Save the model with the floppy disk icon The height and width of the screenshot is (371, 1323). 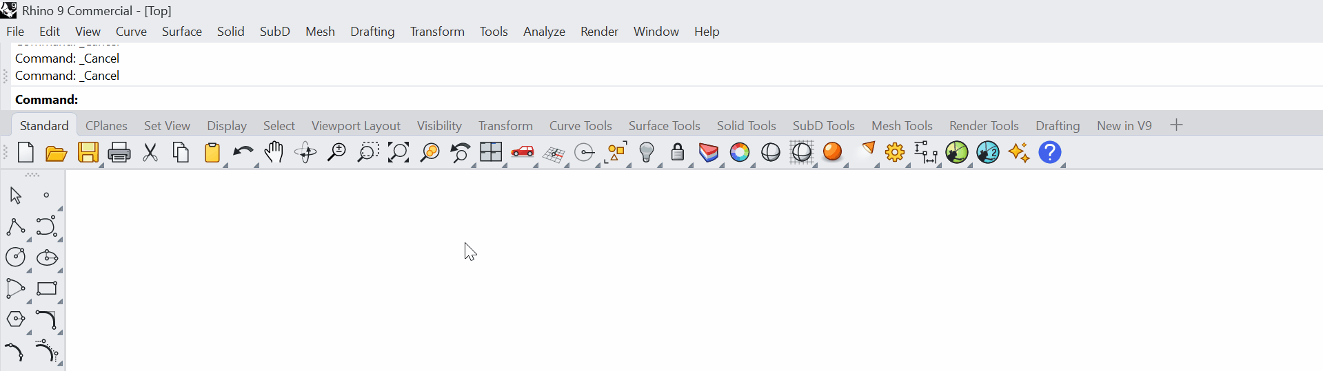88,152
